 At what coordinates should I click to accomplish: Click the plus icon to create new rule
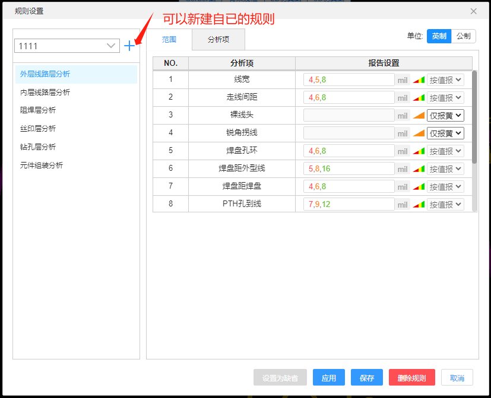pos(129,46)
